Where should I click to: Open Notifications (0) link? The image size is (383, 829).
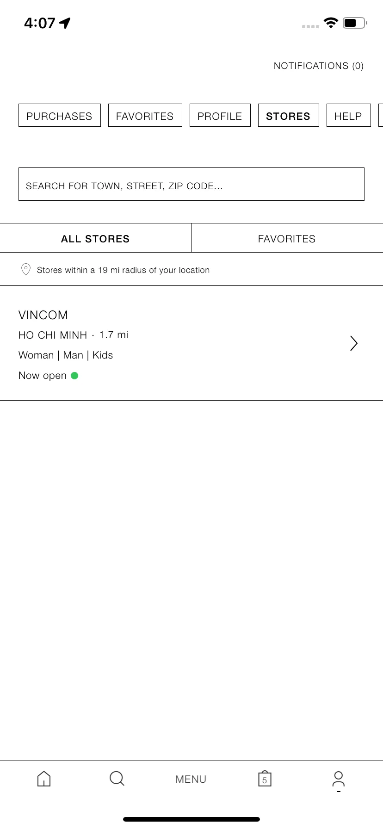click(x=319, y=66)
